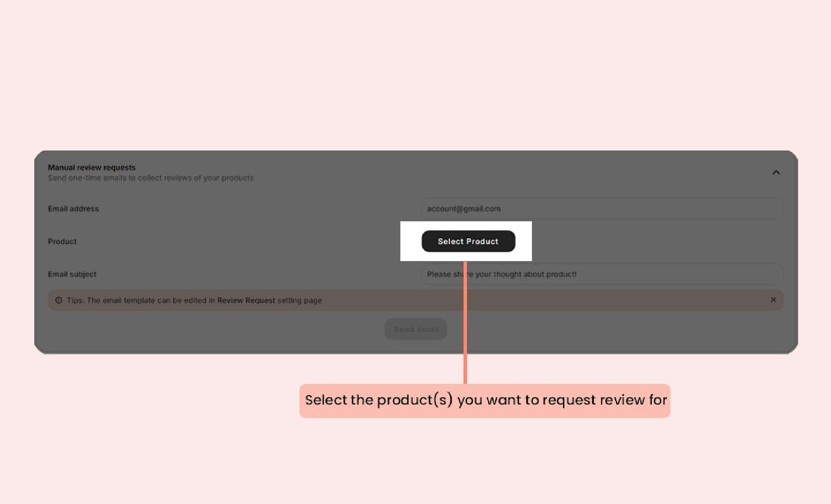Image resolution: width=831 pixels, height=504 pixels.
Task: Click the account@gmail.com placeholder text
Action: click(x=464, y=208)
